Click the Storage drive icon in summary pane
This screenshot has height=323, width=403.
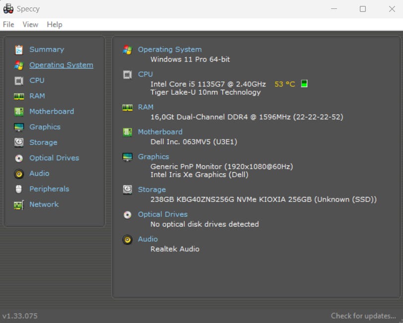coord(128,190)
